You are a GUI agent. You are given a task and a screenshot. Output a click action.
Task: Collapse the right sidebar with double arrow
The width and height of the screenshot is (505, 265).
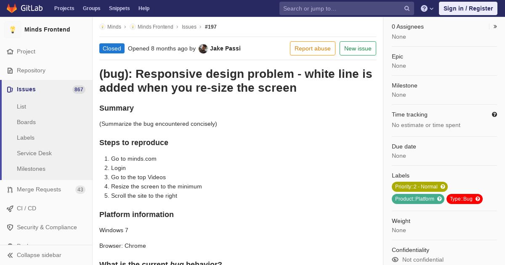tap(495, 26)
